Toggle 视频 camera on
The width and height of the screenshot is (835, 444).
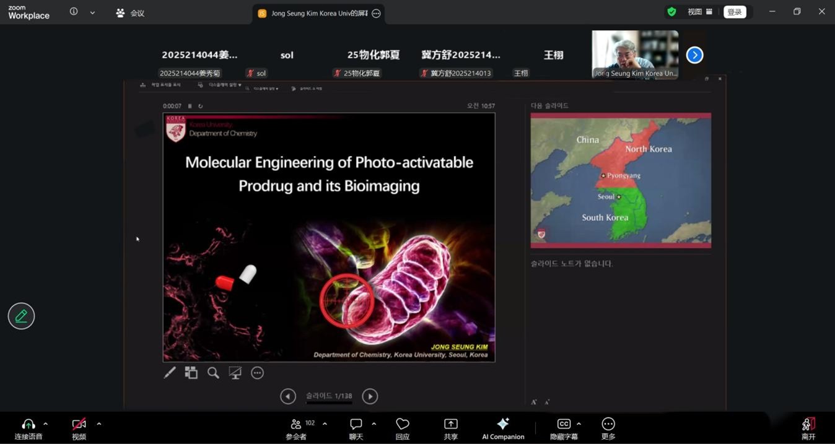pyautogui.click(x=79, y=428)
